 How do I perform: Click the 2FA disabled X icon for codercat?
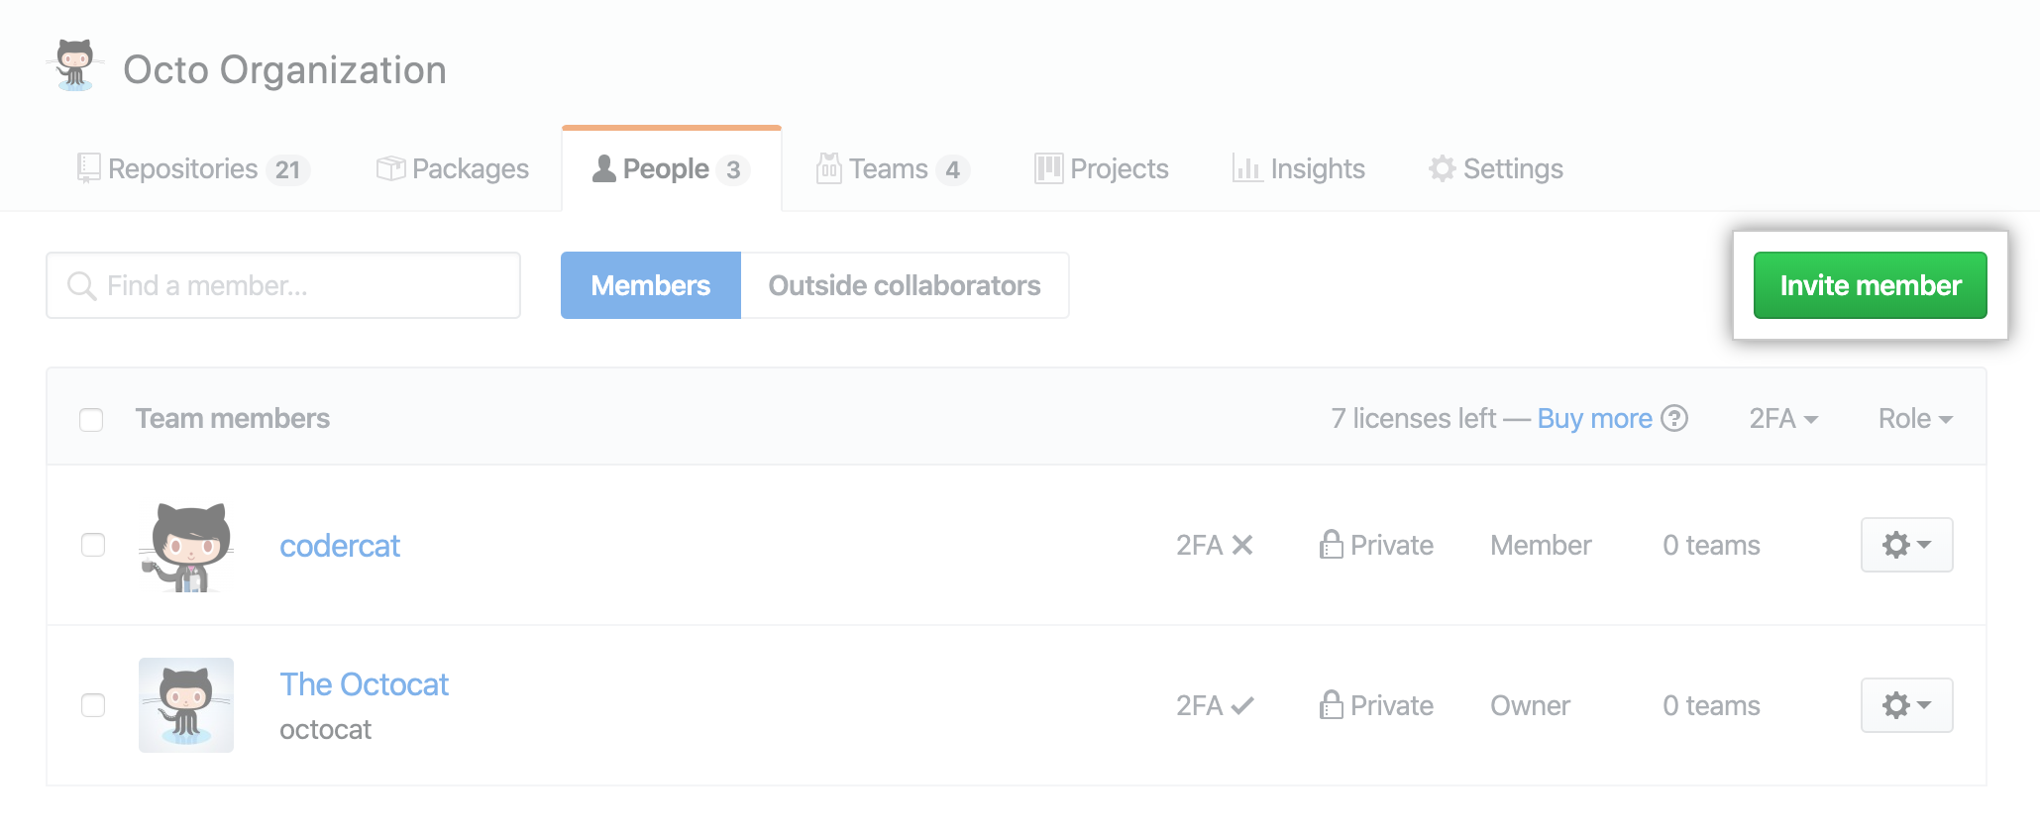[x=1242, y=545]
